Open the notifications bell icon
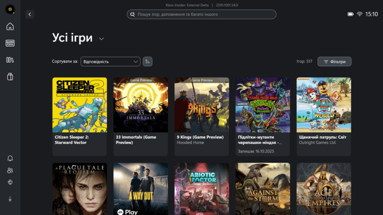This screenshot has width=383, height=215. [x=10, y=158]
